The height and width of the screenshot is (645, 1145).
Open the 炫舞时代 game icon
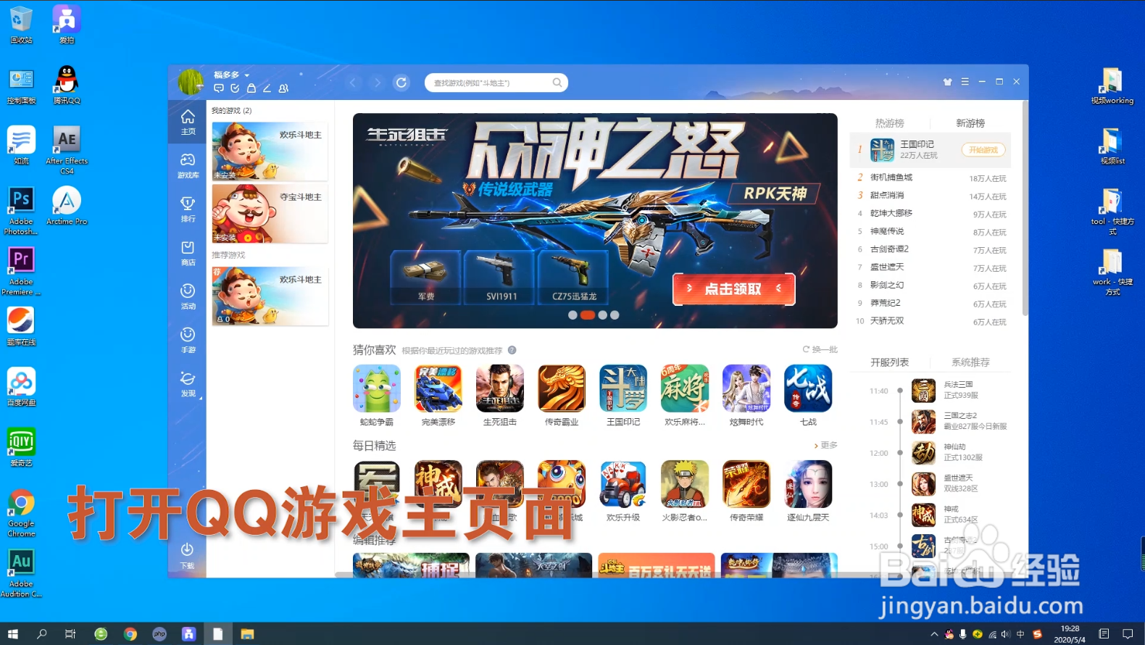[746, 389]
